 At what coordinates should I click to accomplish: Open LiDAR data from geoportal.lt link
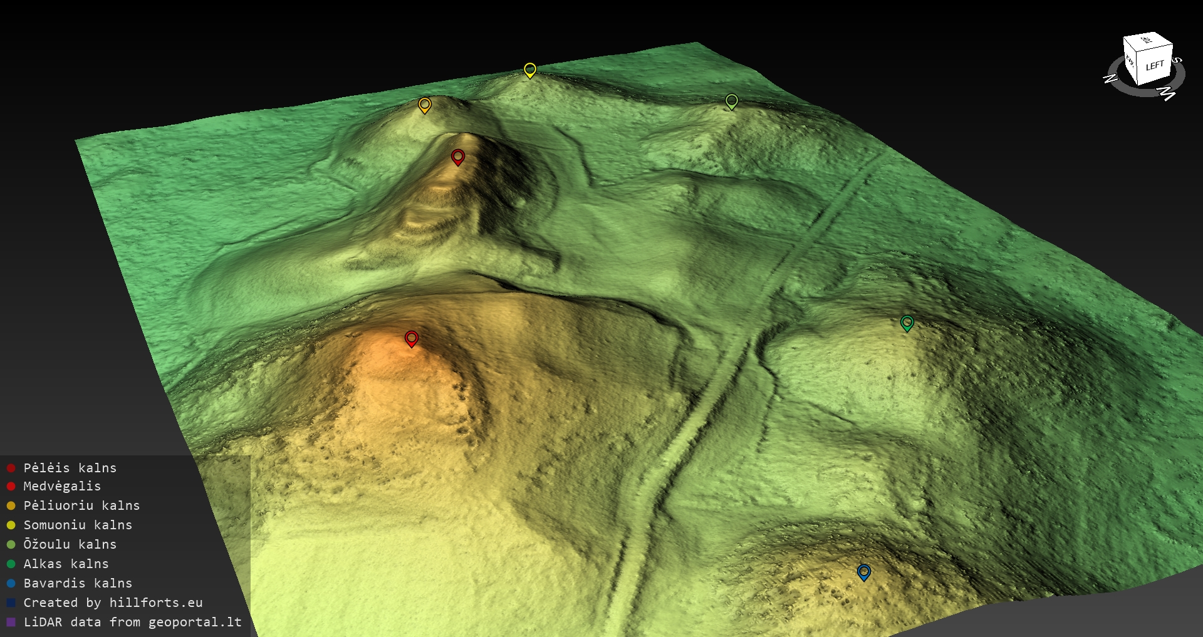[132, 622]
